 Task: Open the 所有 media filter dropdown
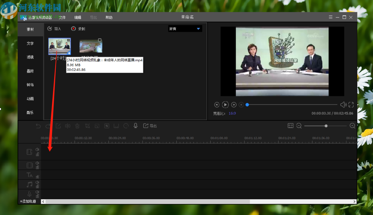click(x=185, y=29)
